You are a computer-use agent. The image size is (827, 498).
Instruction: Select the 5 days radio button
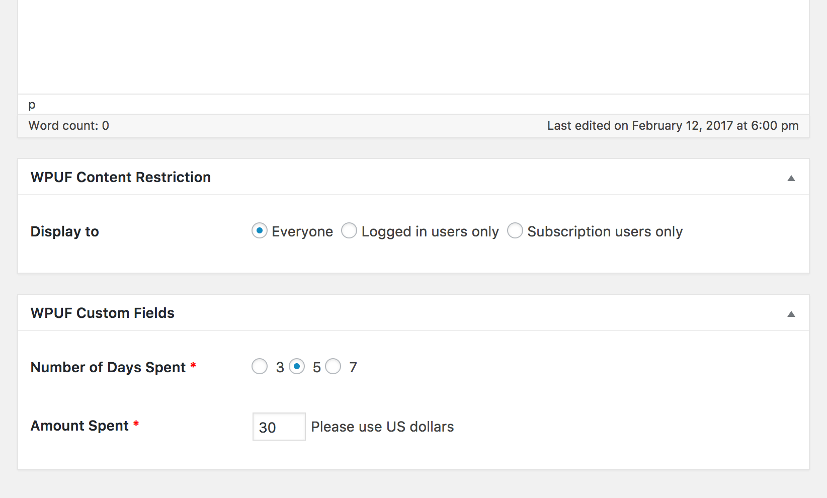[297, 366]
